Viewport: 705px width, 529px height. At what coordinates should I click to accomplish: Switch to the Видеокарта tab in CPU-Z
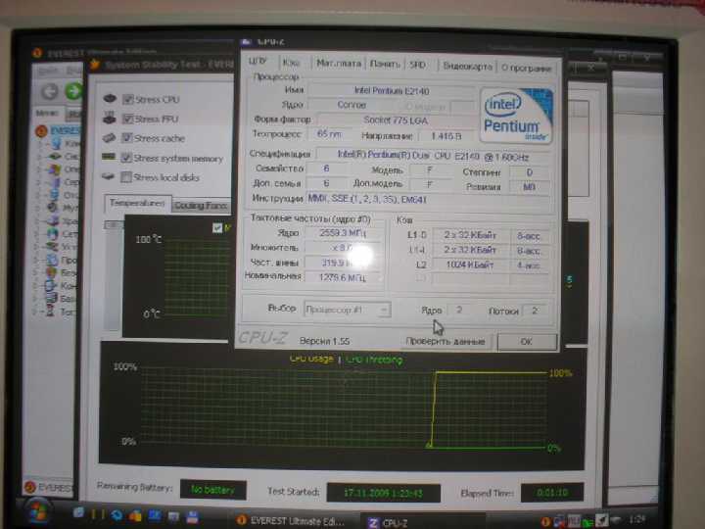[x=467, y=67]
